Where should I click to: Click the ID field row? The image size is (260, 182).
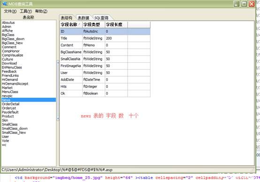[105, 31]
